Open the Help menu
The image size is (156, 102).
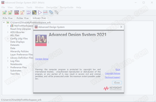click(79, 8)
